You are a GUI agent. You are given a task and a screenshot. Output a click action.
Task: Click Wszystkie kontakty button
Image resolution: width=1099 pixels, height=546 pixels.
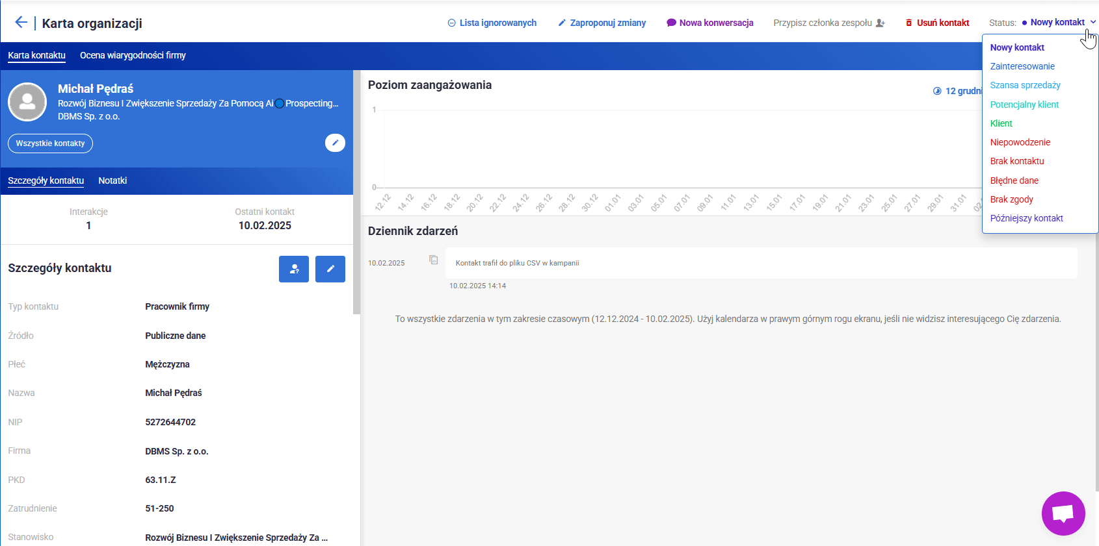(50, 143)
